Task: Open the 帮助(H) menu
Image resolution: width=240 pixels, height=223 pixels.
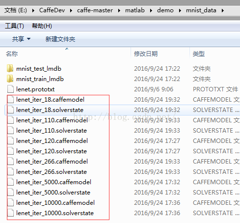Action: [42, 26]
